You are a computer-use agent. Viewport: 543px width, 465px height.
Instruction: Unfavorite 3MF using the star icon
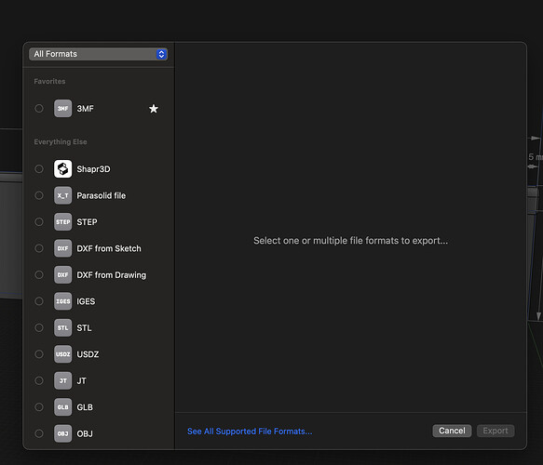[x=154, y=109]
